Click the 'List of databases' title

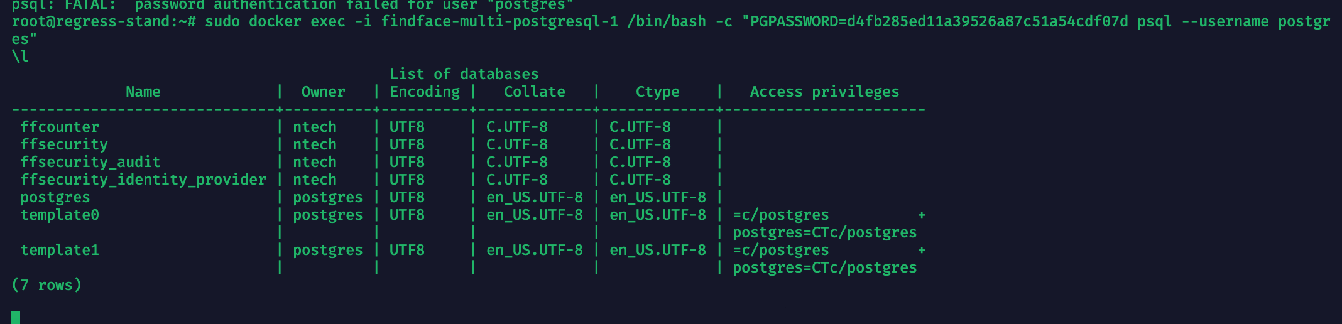pos(464,74)
